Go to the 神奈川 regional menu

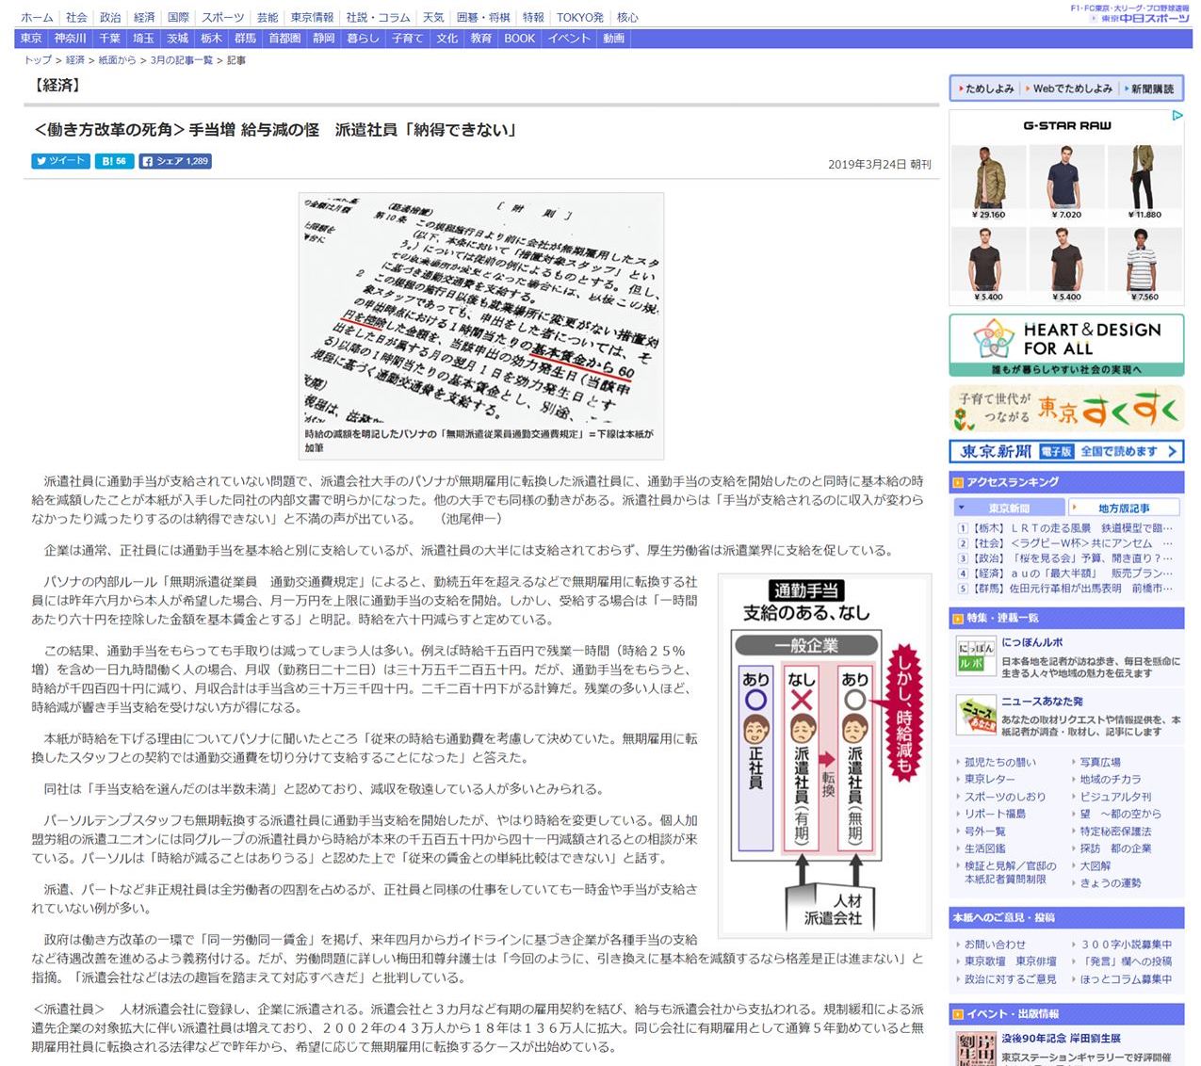(x=70, y=39)
